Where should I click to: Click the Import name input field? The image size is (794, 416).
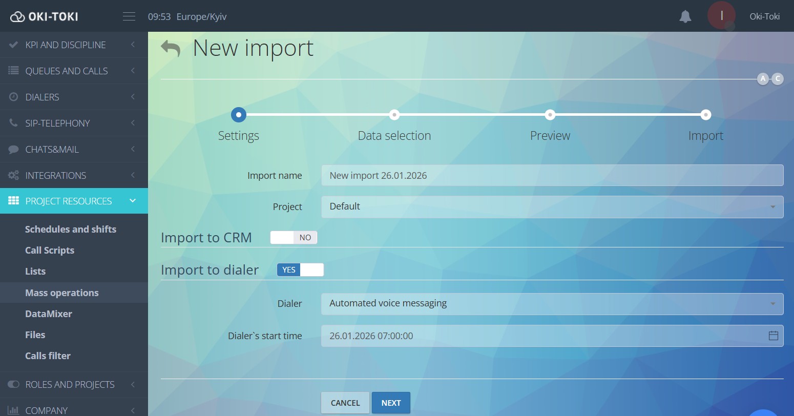tap(552, 175)
